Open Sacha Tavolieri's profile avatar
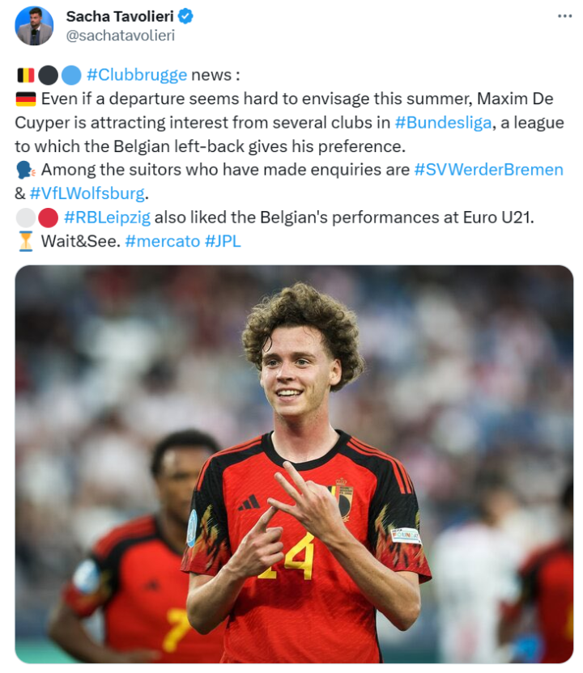583x673 pixels. [34, 26]
